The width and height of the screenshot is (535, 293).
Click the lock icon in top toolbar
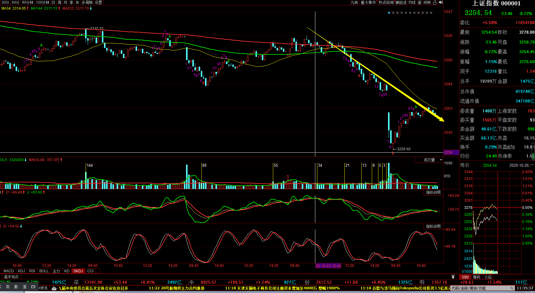tap(435, 2)
